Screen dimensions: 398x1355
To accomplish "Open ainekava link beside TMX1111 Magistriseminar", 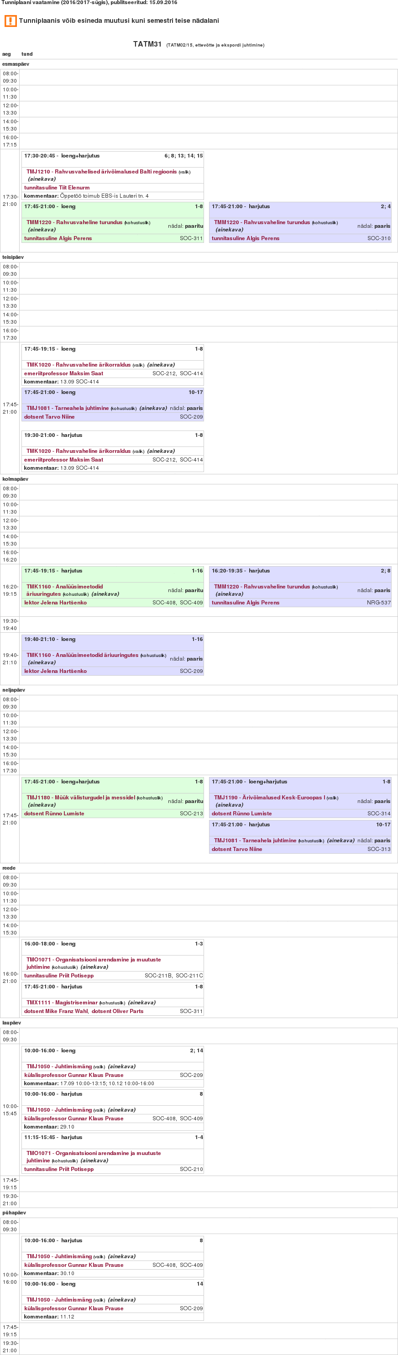I will tap(141, 1003).
